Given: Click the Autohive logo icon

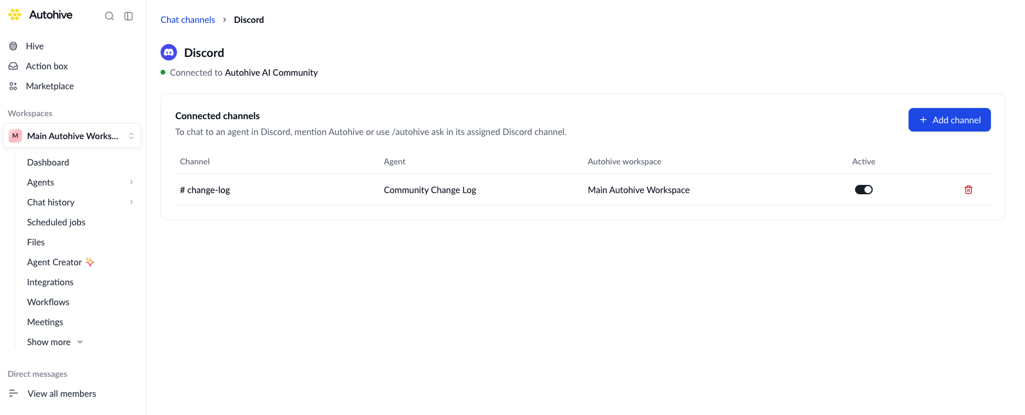Looking at the screenshot, I should tap(15, 15).
